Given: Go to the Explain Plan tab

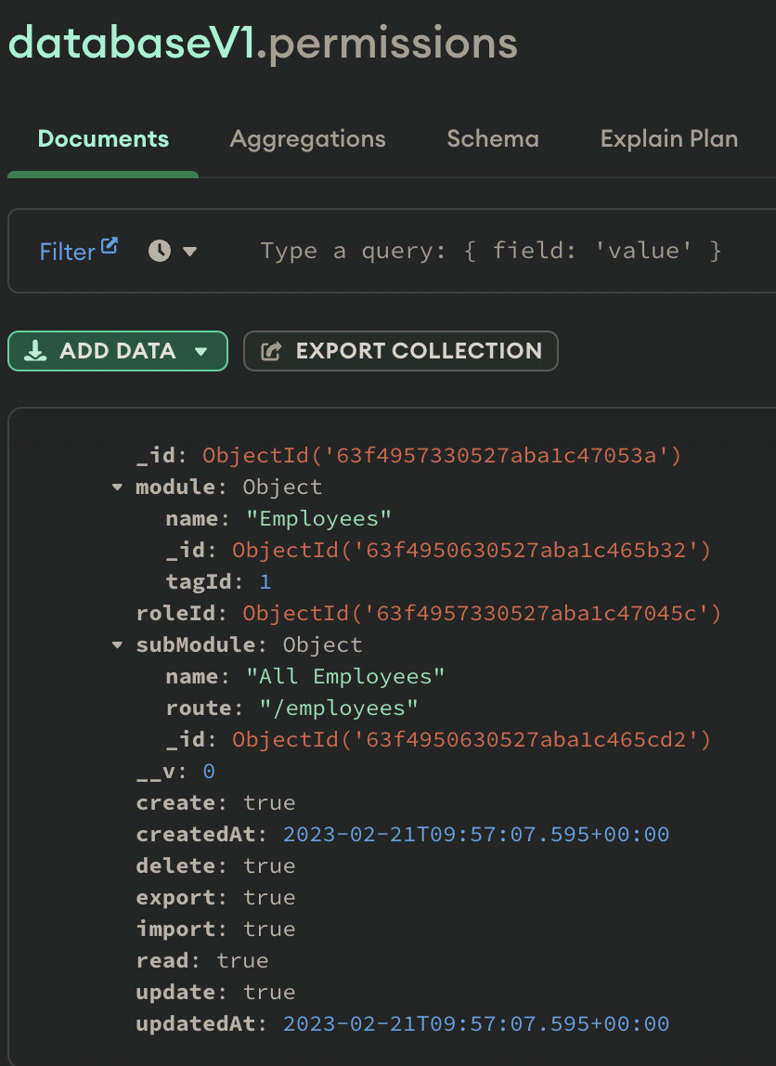Looking at the screenshot, I should point(668,139).
